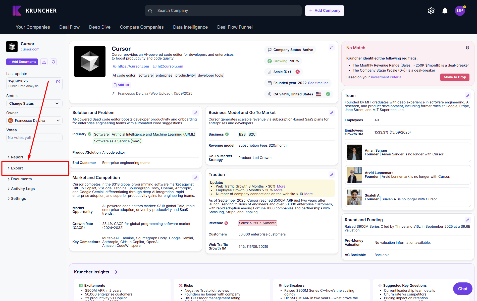Select Arvid Lunnemark founder photo
The height and width of the screenshot is (301, 477).
coord(354,175)
